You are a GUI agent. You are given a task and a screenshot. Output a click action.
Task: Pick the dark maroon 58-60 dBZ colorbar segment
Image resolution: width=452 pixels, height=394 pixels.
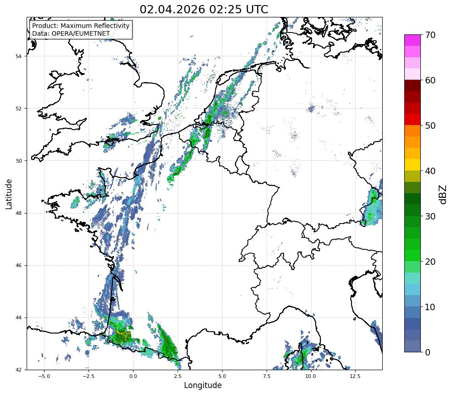tap(412, 86)
